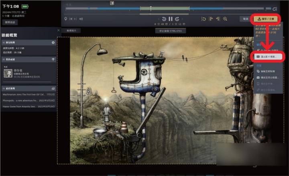Set clip end point at playhead
The image size is (289, 176).
click(x=218, y=19)
